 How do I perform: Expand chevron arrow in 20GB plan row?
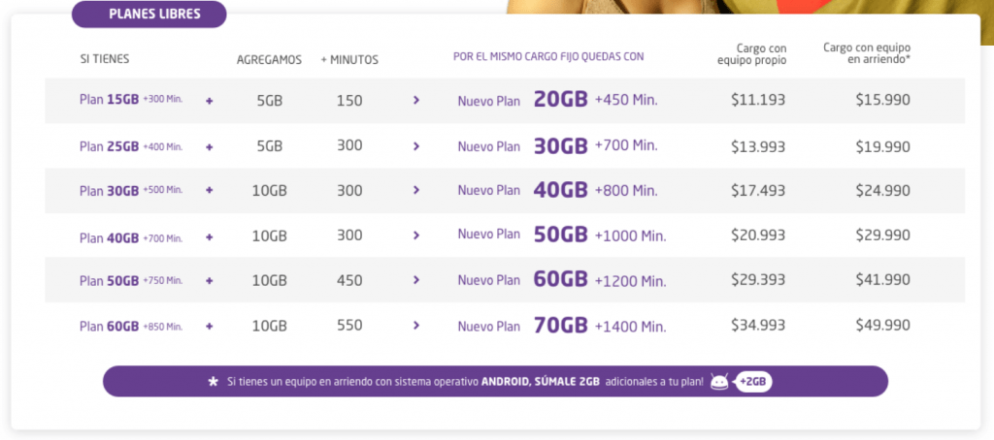(x=416, y=100)
